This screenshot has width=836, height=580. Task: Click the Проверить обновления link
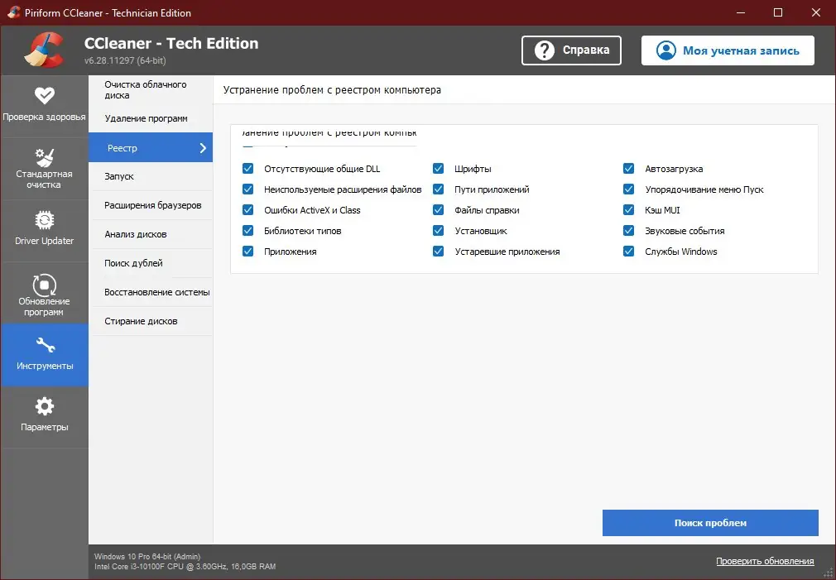(765, 561)
